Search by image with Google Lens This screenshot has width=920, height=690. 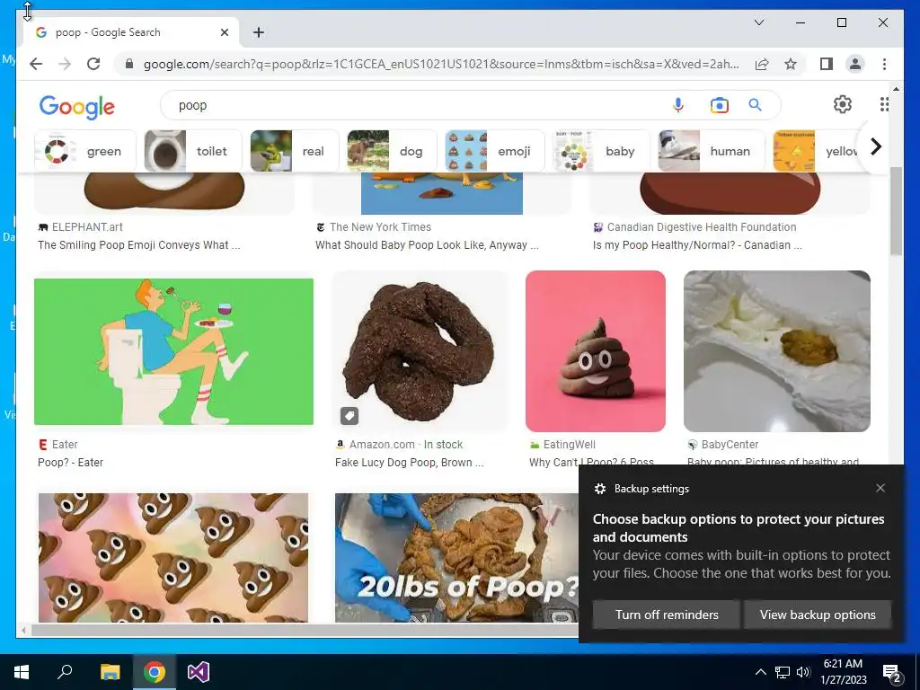pyautogui.click(x=719, y=105)
